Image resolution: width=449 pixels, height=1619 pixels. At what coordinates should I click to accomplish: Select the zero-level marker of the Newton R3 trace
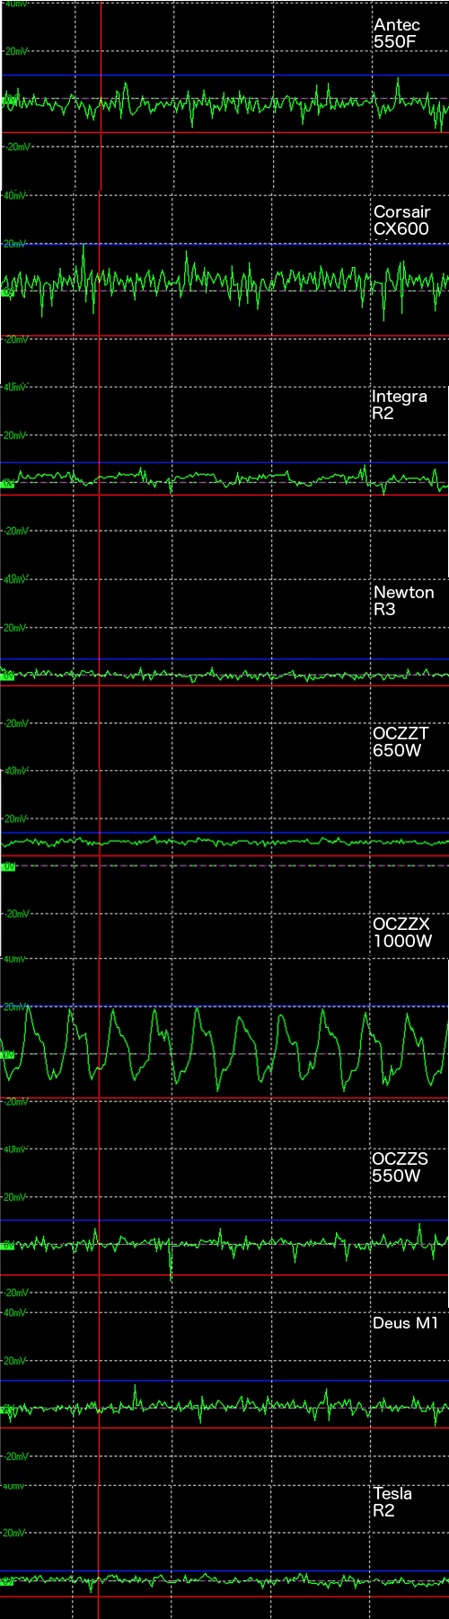[8, 675]
